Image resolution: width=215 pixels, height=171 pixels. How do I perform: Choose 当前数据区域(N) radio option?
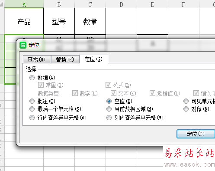[129, 109]
